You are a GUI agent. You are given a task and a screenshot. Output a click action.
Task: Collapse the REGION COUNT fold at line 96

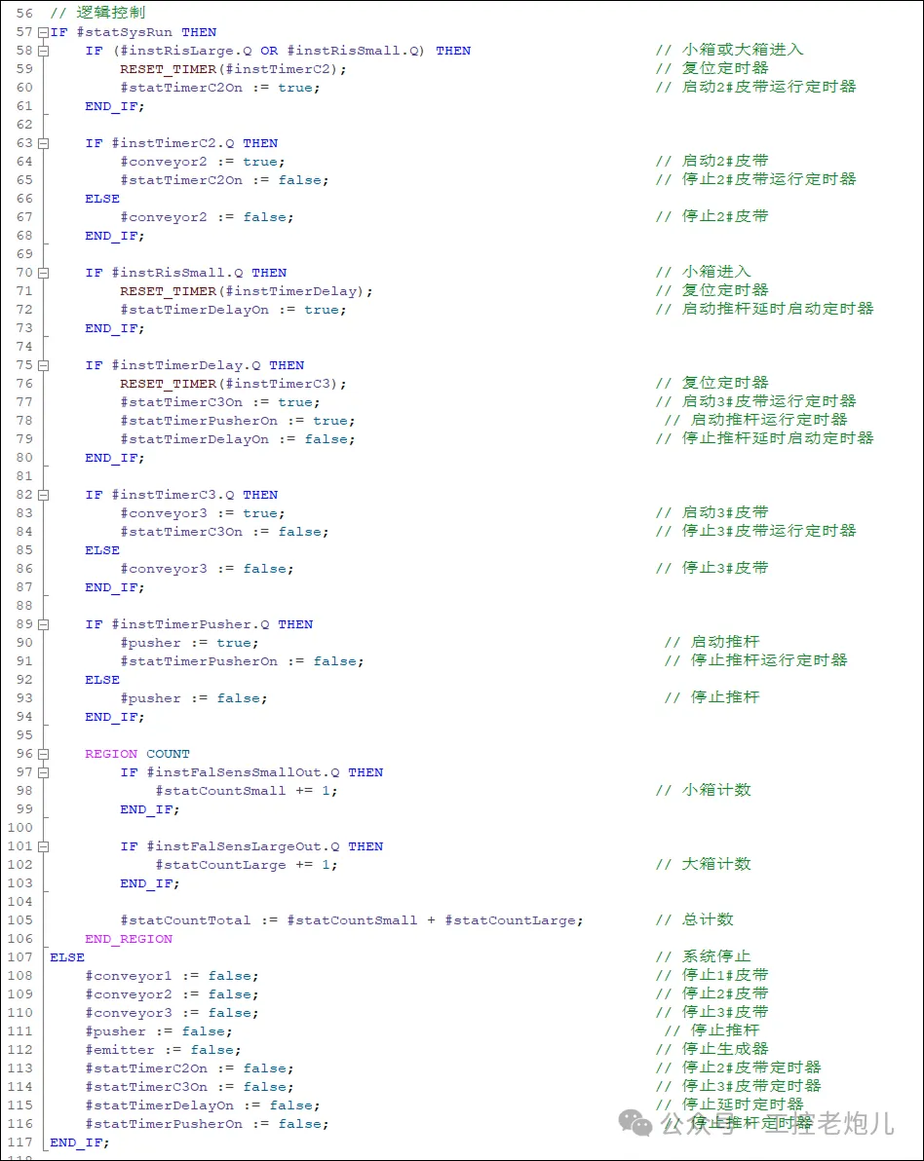43,755
